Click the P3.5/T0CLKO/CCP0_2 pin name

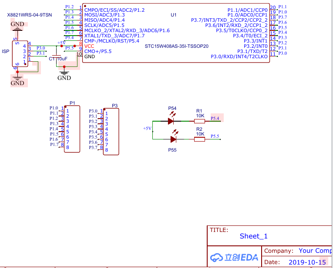pos(242,30)
